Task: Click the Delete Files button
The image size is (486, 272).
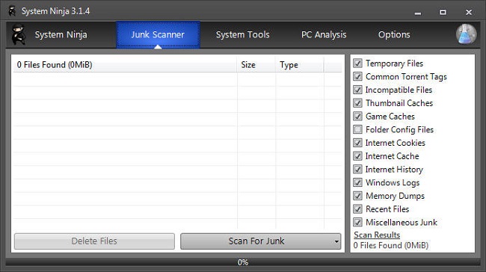Action: coord(94,241)
